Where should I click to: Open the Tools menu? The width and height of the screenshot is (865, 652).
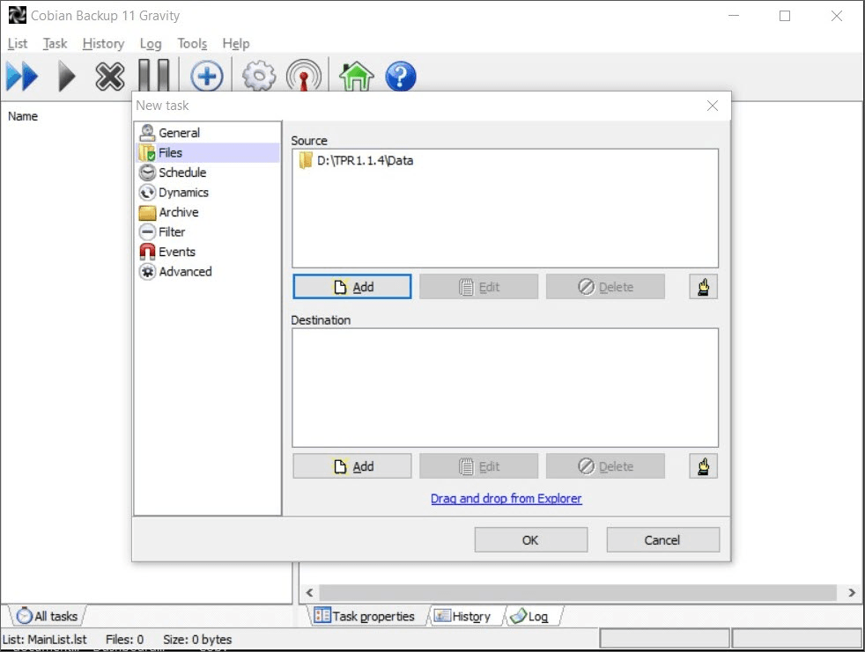point(192,43)
